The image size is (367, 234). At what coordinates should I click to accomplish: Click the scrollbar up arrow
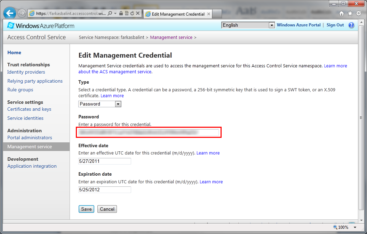(361, 23)
